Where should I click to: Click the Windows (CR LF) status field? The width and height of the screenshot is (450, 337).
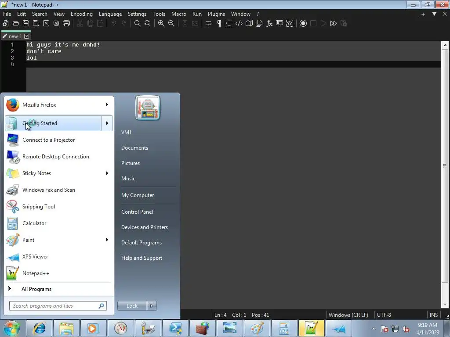(348, 315)
